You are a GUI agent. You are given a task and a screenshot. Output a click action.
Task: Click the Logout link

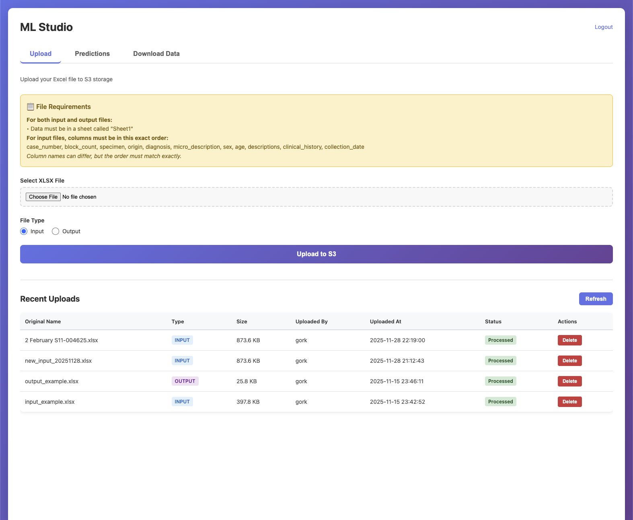click(604, 27)
